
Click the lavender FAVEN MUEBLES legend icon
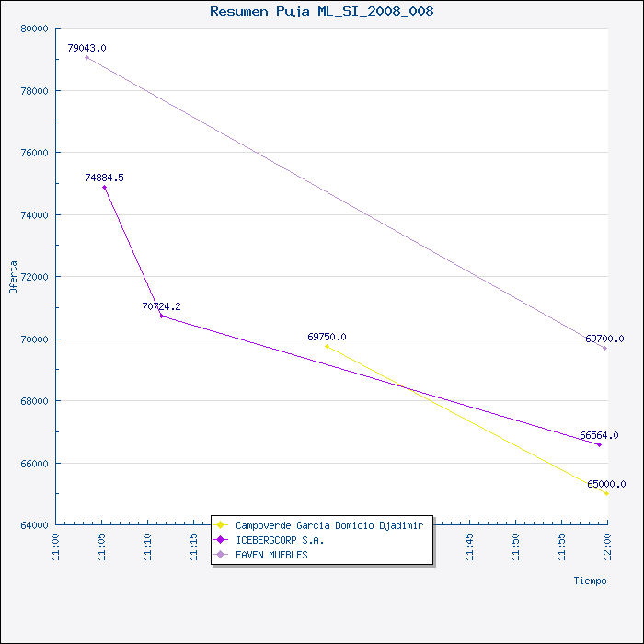click(x=220, y=555)
